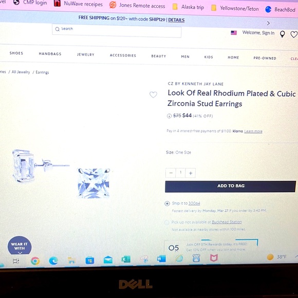
Task: Advance promo banner with right chevron
Action: click(268, 23)
